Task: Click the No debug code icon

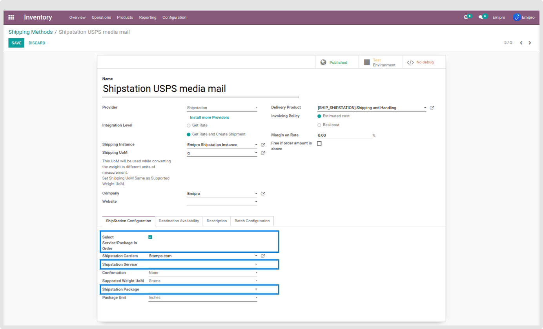Action: pyautogui.click(x=410, y=63)
